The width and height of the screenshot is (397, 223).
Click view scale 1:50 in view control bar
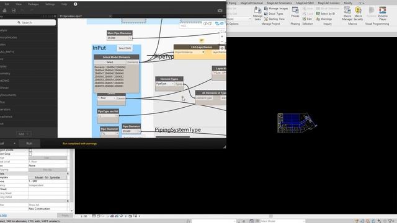[84, 216]
